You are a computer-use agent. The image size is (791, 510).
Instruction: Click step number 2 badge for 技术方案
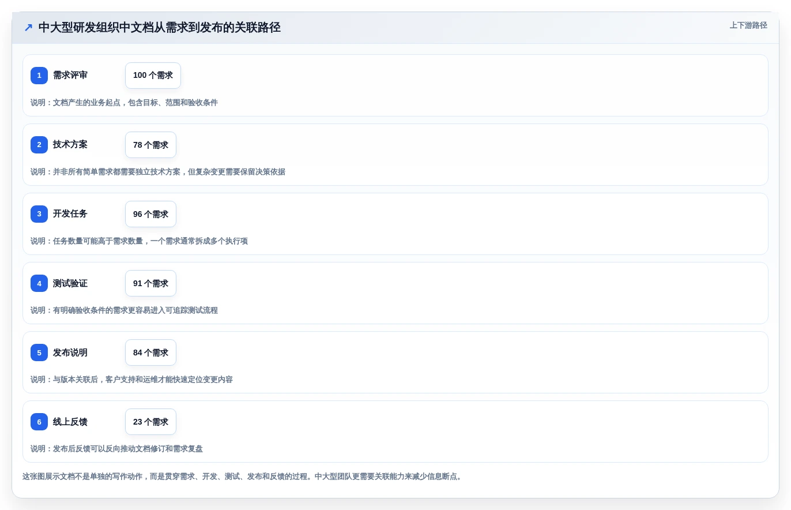39,145
